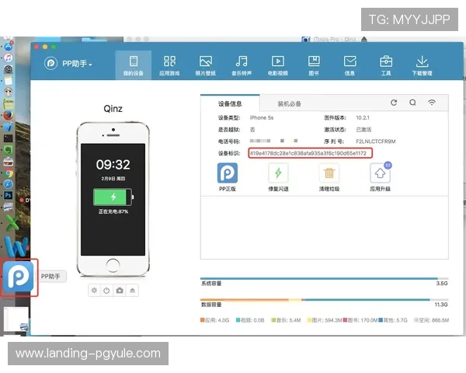466x373 pixels.
Task: Open PP助手 from the Dock
Action: click(19, 277)
